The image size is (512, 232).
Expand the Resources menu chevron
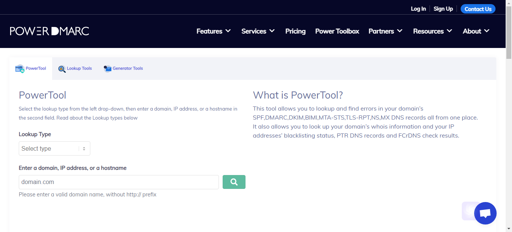coord(449,31)
